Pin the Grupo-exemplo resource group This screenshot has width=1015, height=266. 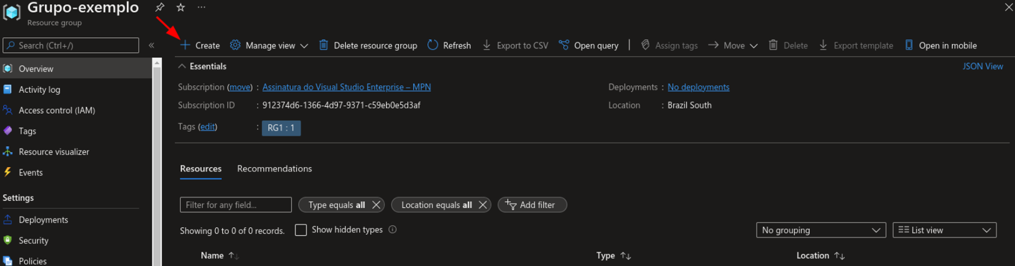click(159, 7)
